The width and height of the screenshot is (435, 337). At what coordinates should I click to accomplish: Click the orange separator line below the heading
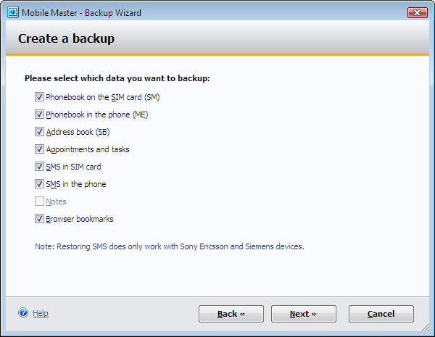coord(217,55)
